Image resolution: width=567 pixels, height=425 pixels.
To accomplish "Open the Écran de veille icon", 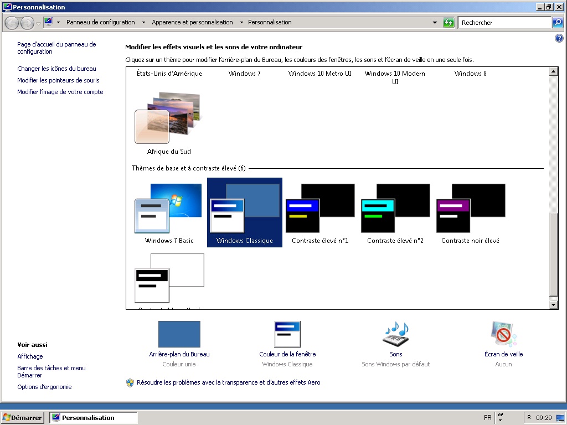I will tap(503, 334).
